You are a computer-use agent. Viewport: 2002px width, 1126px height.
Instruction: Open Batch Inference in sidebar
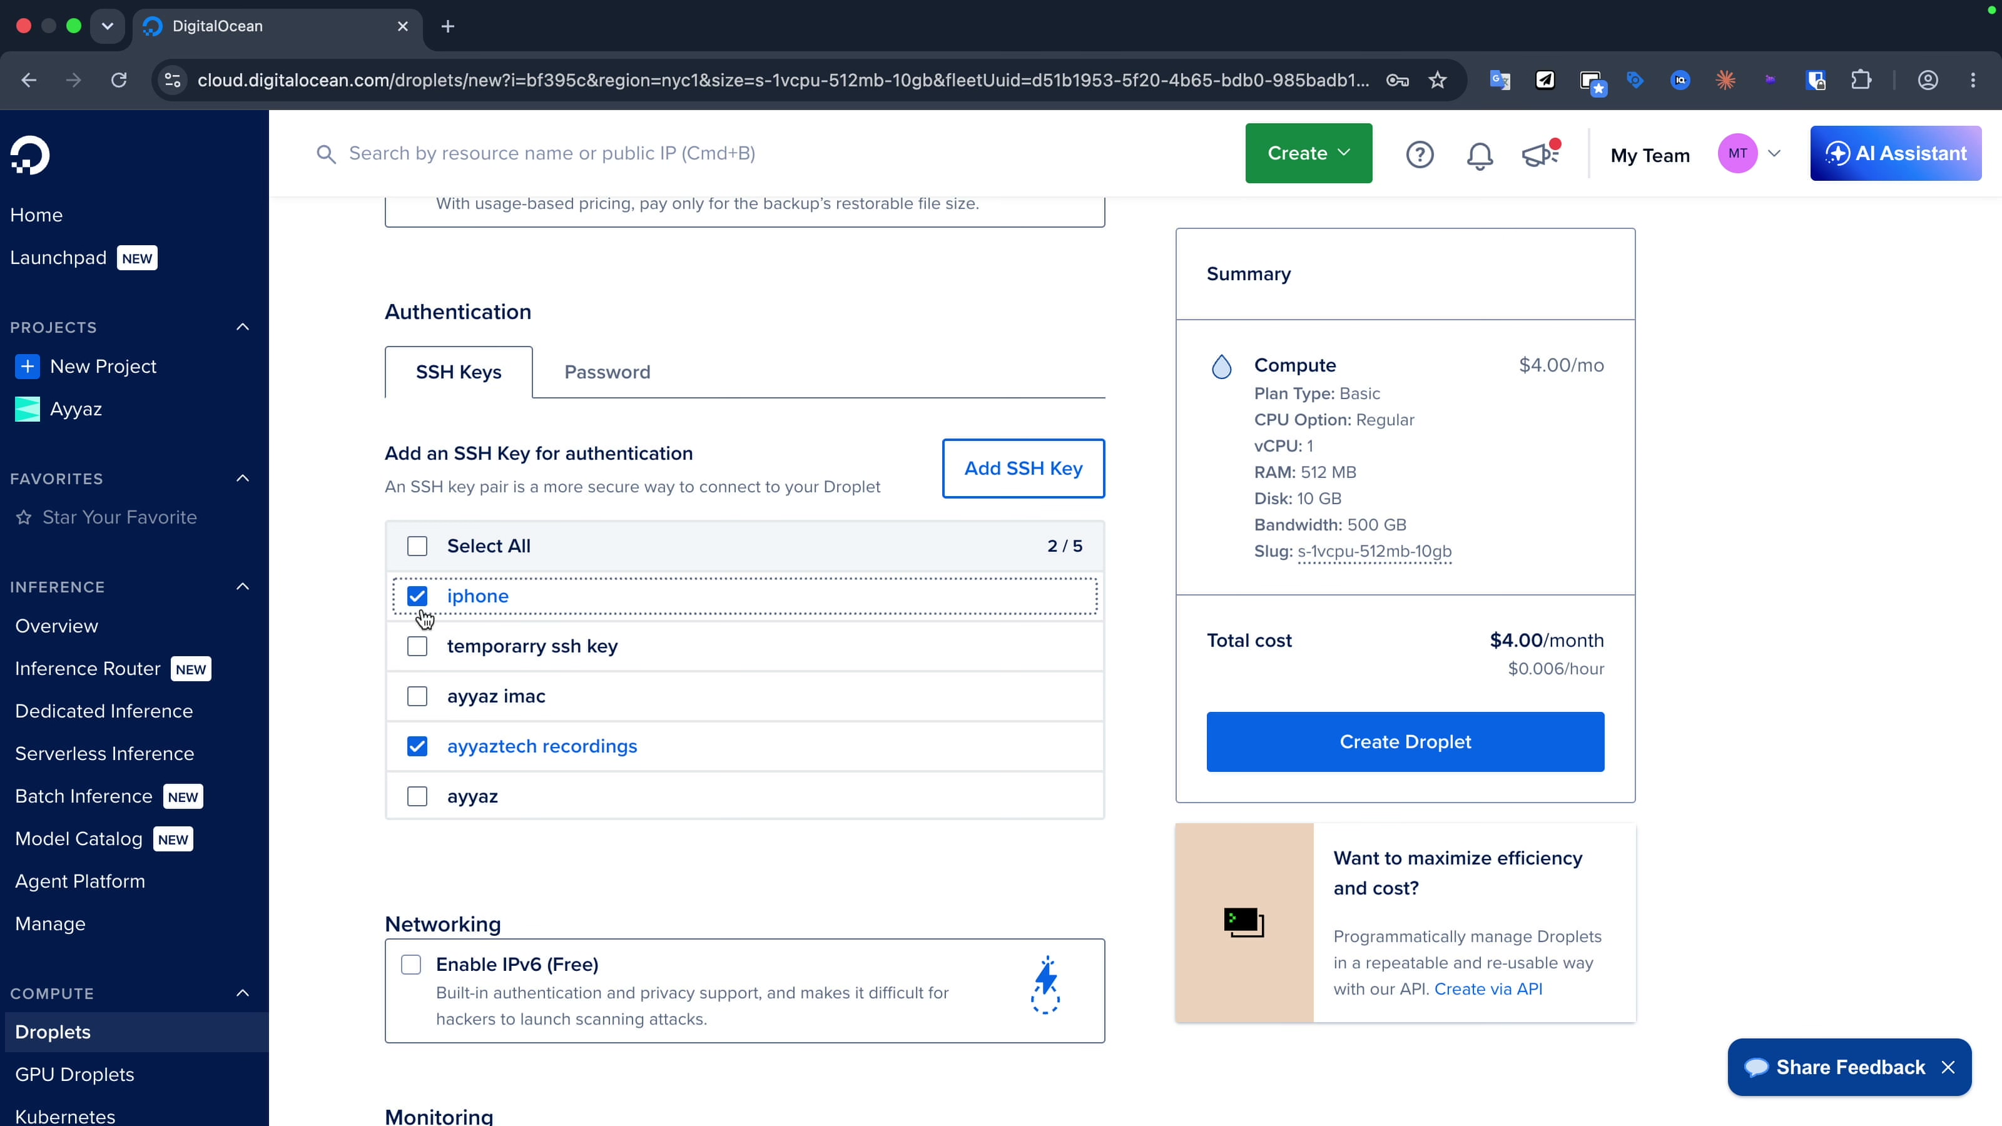[83, 796]
